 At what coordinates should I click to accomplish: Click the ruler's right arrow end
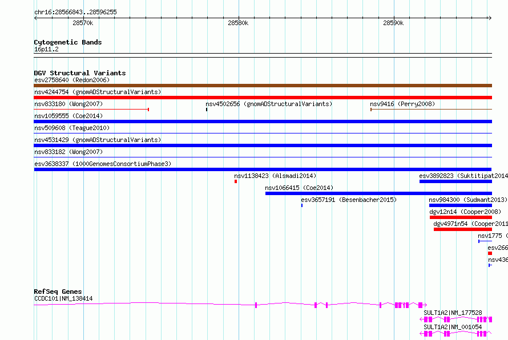490,18
